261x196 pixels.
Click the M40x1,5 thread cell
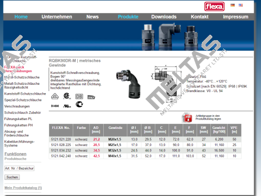[x=115, y=156]
